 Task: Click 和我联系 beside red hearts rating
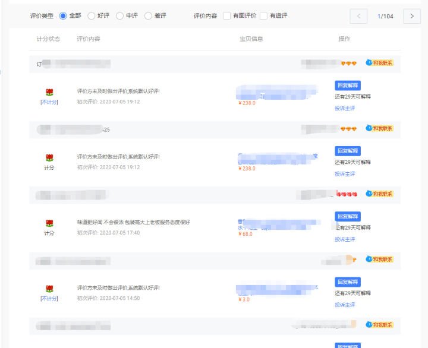click(x=379, y=194)
